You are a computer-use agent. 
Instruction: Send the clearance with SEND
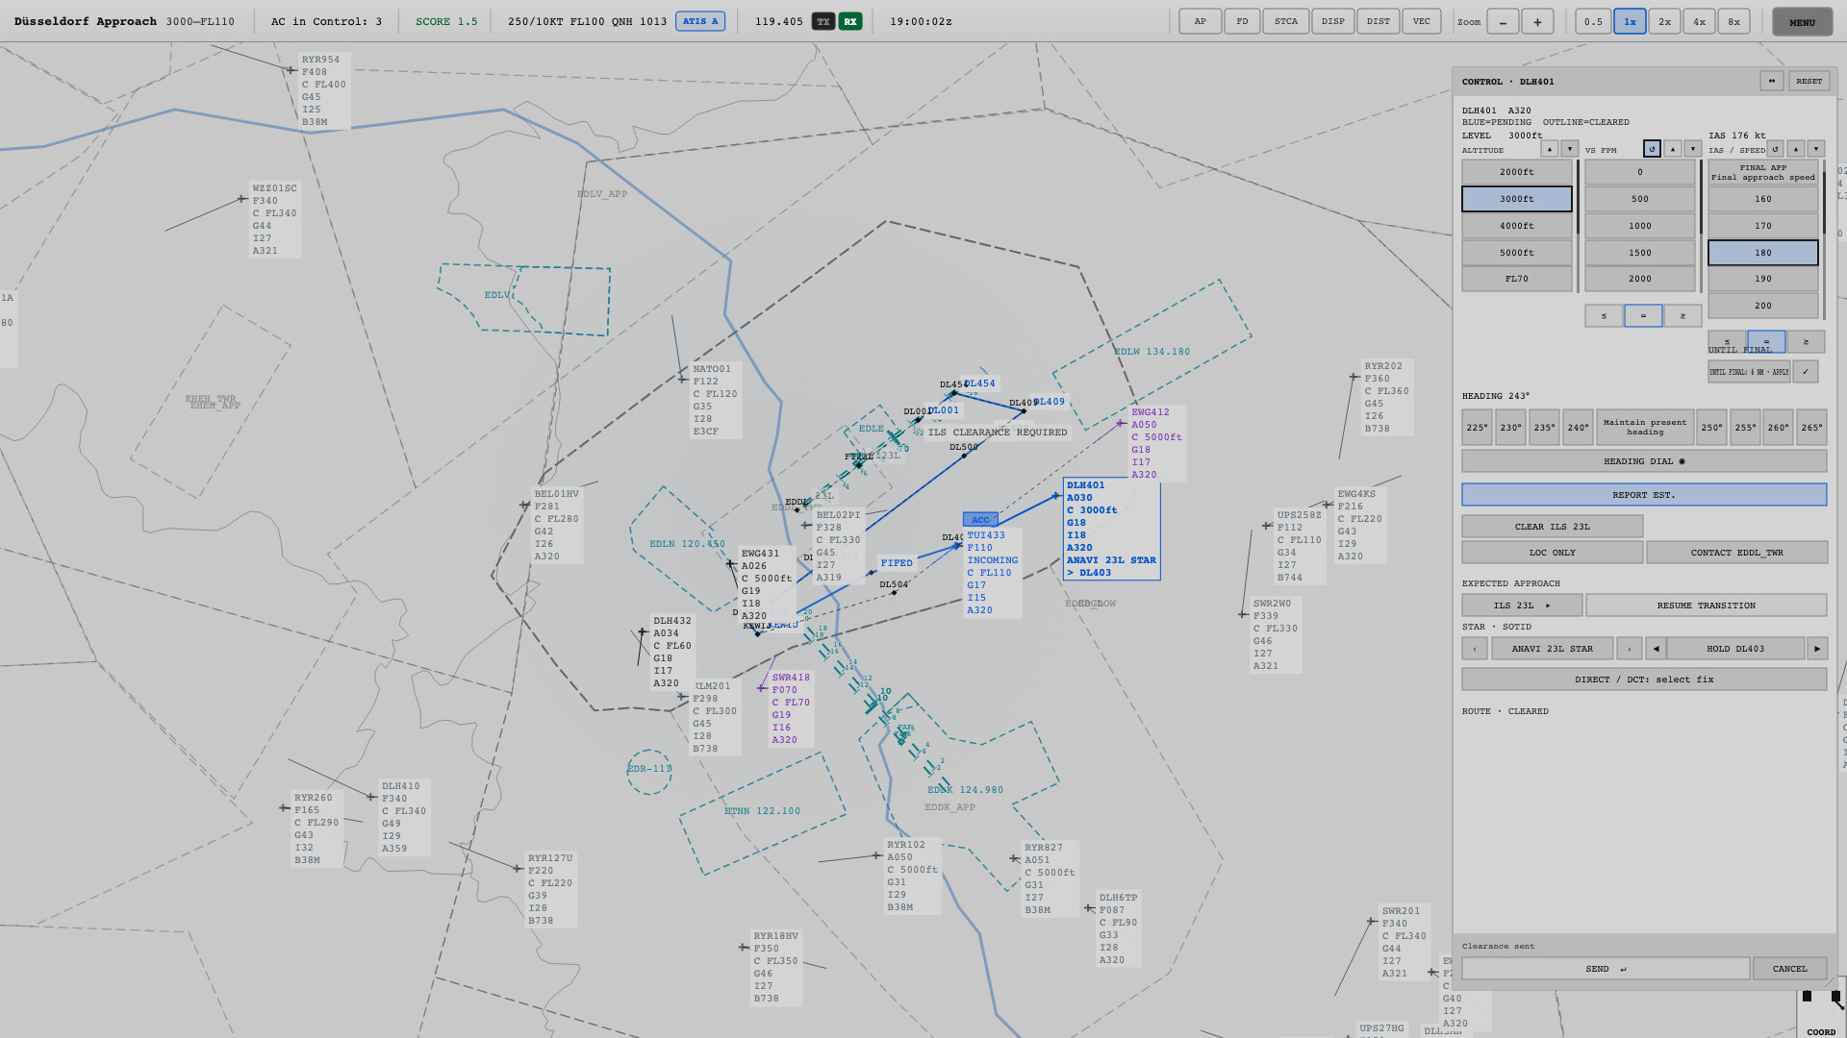click(x=1606, y=969)
